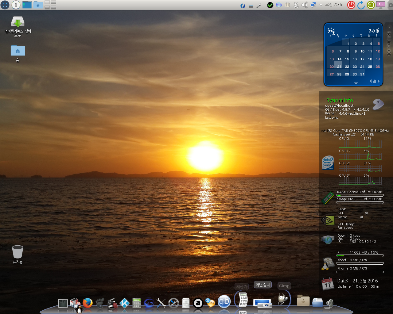Open Firefox from the dock
This screenshot has height=314, width=393.
coord(88,303)
